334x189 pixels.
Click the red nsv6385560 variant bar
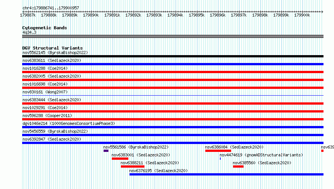(x=238, y=166)
